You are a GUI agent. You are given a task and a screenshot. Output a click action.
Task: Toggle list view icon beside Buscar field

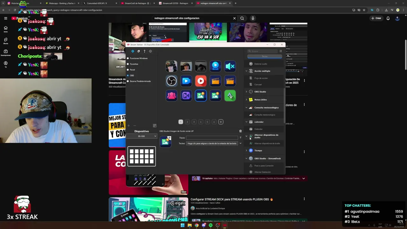[280, 51]
